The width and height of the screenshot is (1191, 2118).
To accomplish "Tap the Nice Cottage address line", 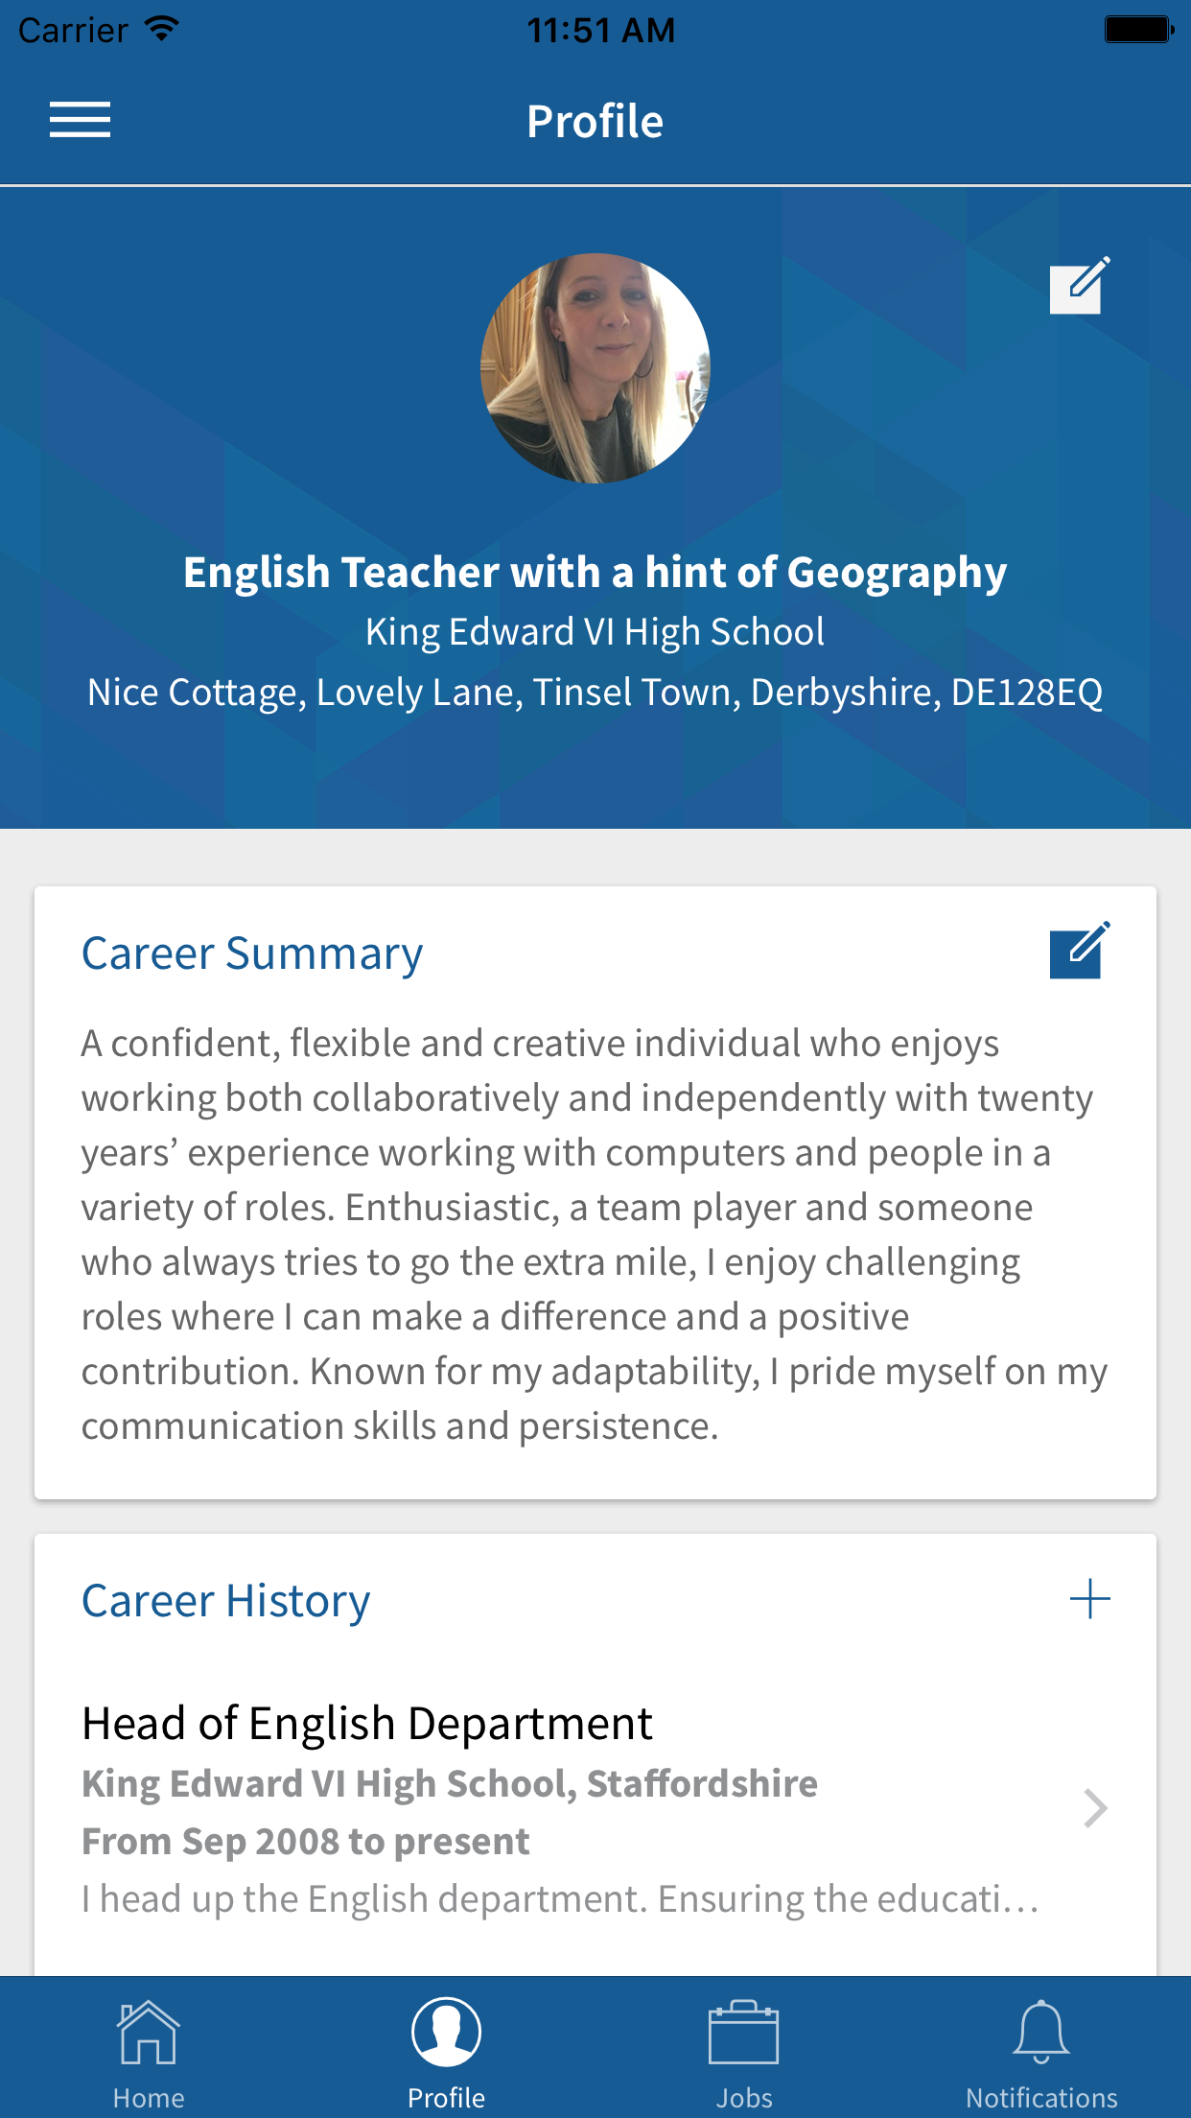I will 595,692.
